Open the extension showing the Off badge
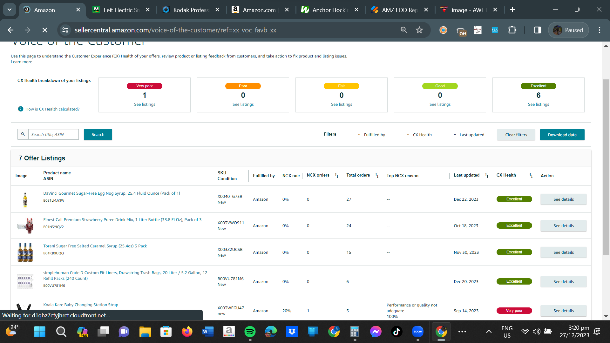The width and height of the screenshot is (610, 343). click(461, 31)
